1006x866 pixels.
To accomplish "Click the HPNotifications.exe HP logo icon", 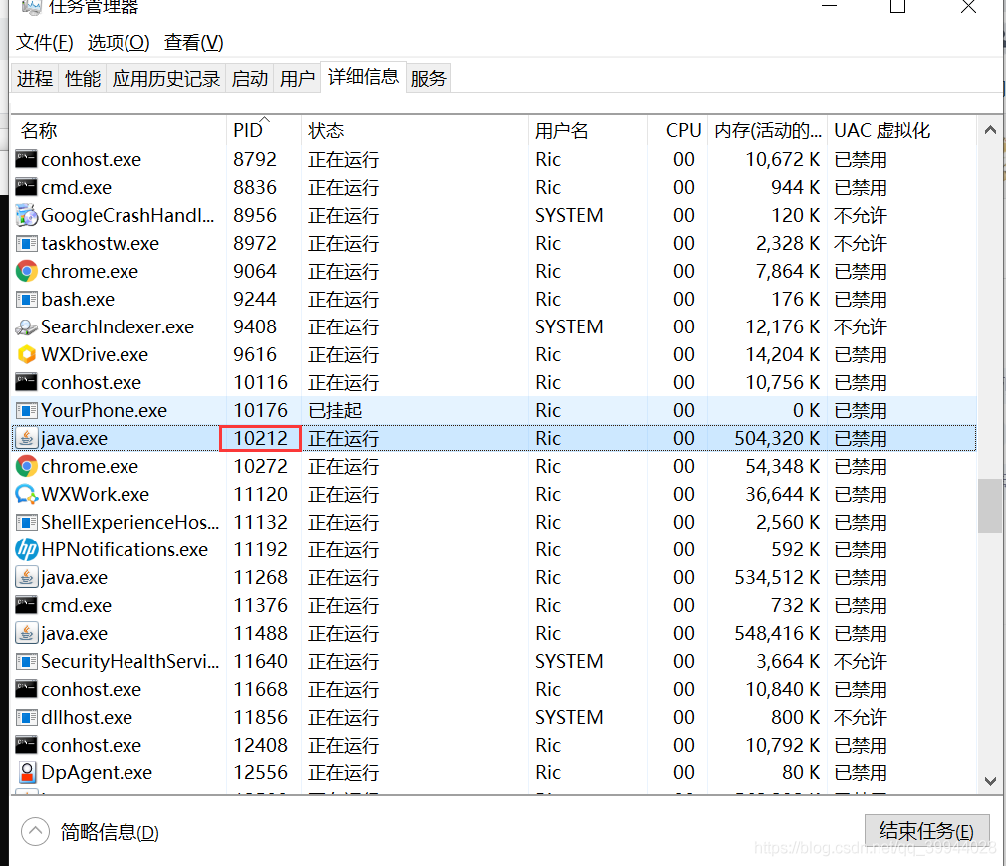I will (x=26, y=550).
